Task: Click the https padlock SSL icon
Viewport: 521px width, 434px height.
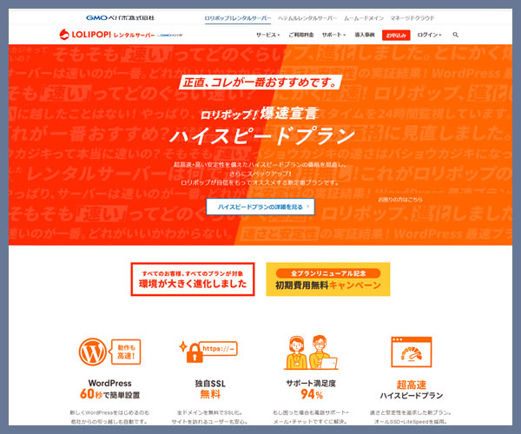Action: [x=208, y=352]
